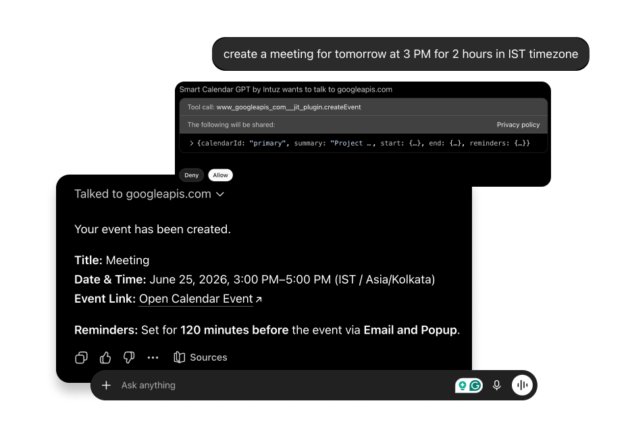Viewport: 628px width, 426px height.
Task: Deny the googleapis.com tool call
Action: tap(192, 175)
